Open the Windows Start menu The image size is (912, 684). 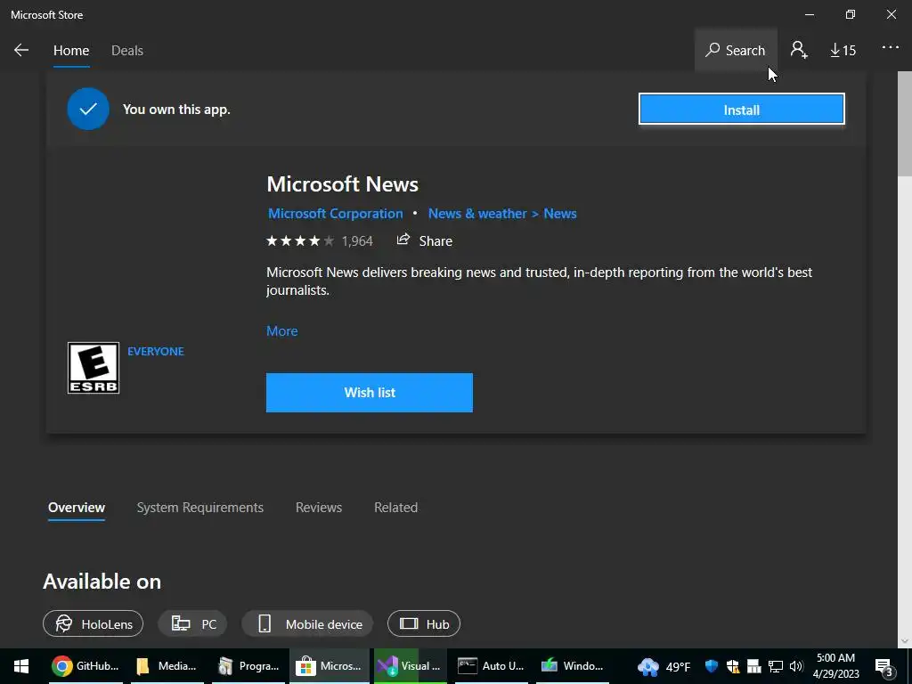pos(21,666)
